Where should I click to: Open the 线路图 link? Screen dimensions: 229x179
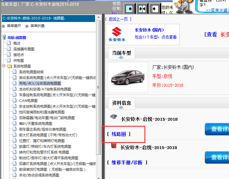(119, 134)
